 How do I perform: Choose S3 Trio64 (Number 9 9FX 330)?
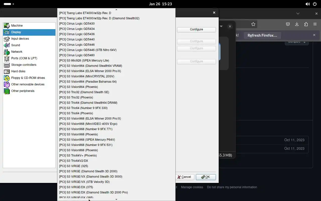(116, 108)
